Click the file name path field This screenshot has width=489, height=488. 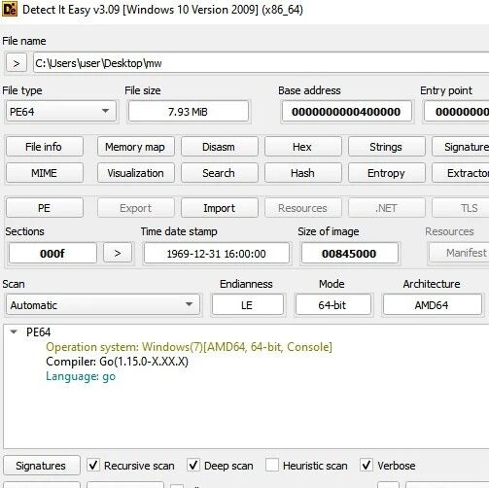click(262, 63)
